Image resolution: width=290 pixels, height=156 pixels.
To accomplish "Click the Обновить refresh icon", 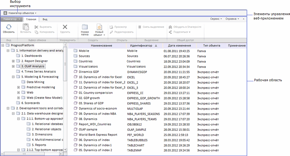I will (x=9, y=27).
